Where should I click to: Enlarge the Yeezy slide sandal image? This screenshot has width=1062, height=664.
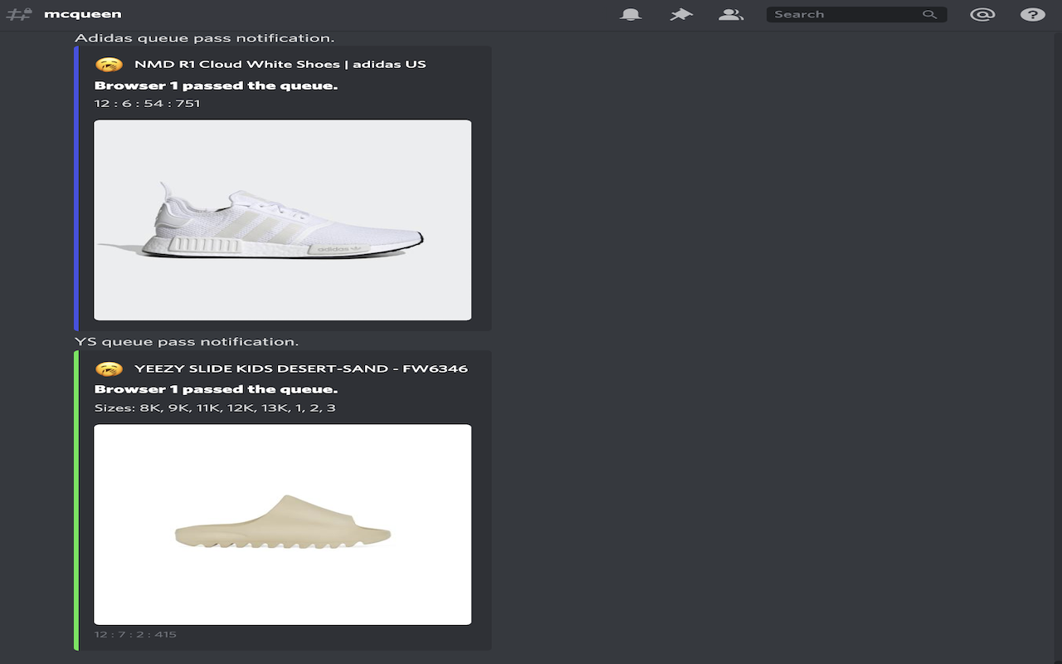283,525
